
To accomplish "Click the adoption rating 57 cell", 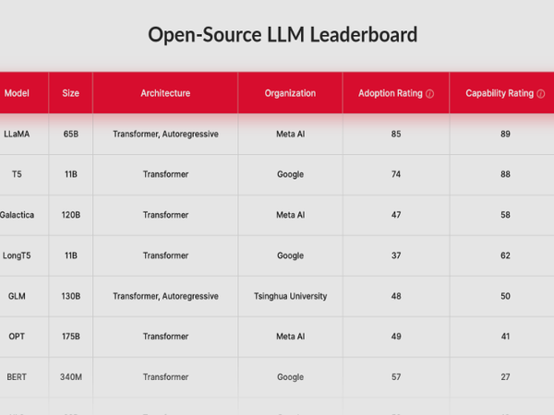I will (x=396, y=377).
